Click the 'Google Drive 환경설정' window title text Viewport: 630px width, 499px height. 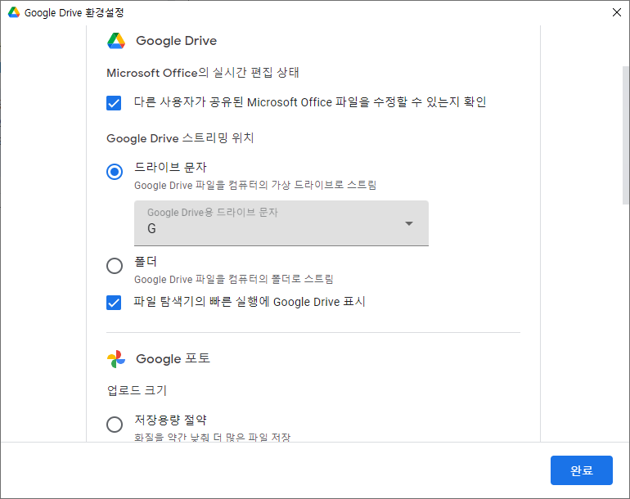(74, 12)
